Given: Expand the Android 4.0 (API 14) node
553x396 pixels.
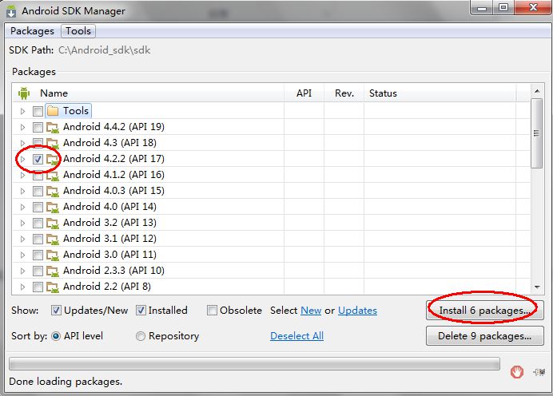Looking at the screenshot, I should [22, 207].
